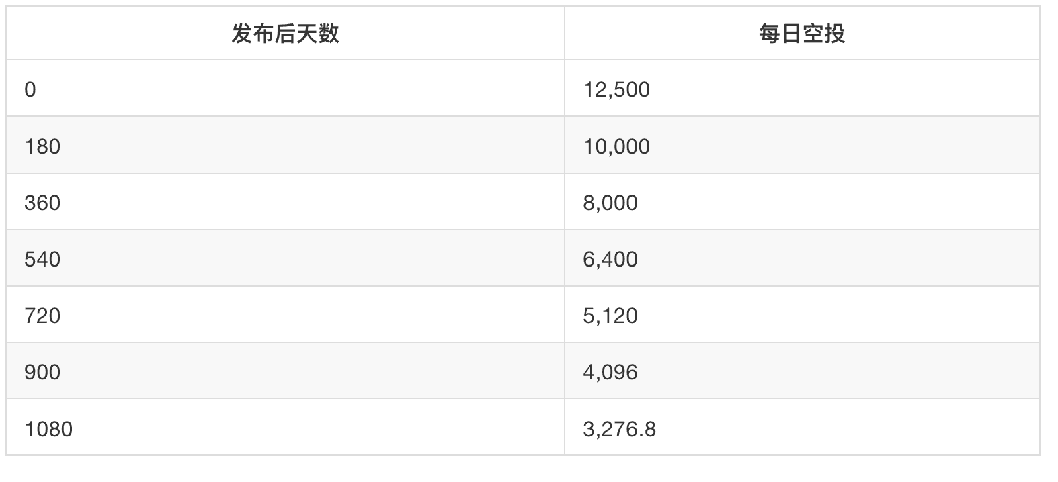The width and height of the screenshot is (1058, 482).
Task: Click the row containing 720 and 5,120
Action: (x=523, y=314)
